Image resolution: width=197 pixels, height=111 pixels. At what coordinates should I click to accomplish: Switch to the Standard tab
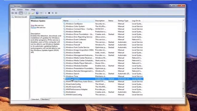(45, 99)
